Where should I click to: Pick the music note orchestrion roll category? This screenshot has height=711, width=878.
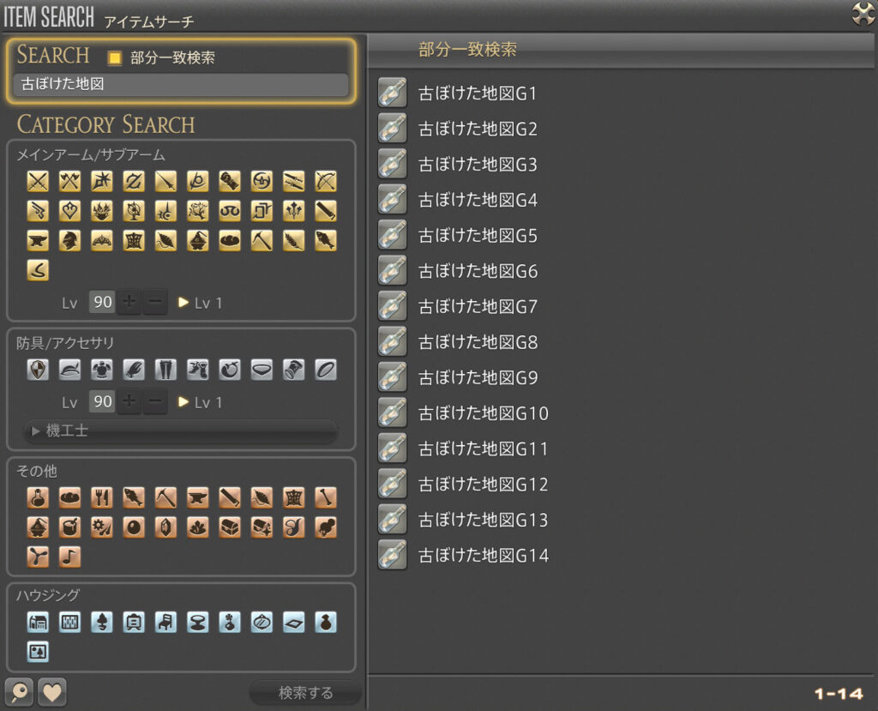pos(69,557)
